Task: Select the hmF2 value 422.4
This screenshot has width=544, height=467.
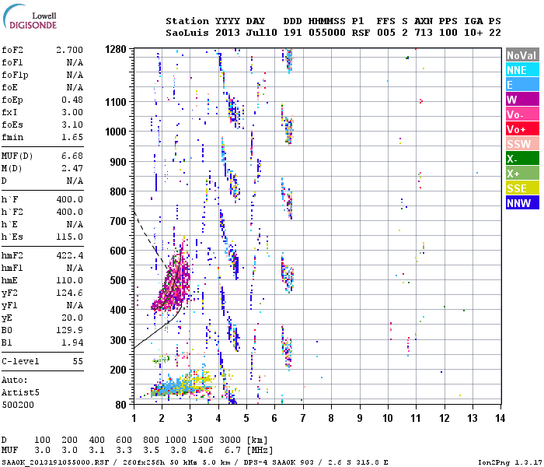Action: (69, 255)
